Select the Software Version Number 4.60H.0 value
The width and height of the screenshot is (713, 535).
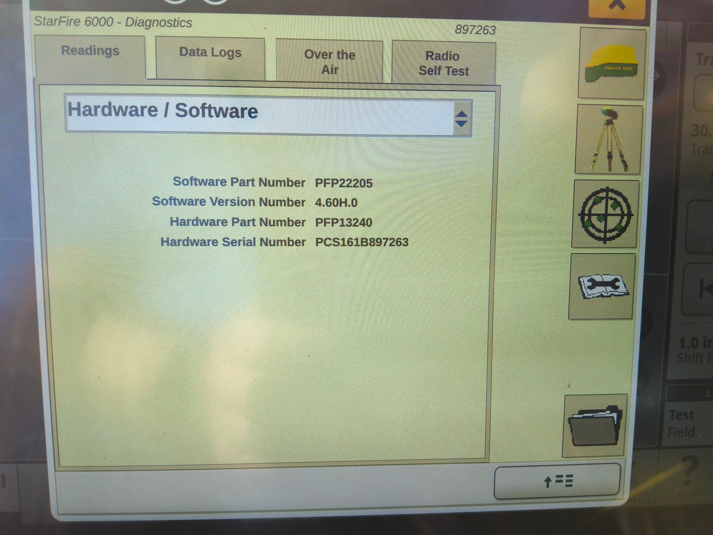(x=336, y=202)
